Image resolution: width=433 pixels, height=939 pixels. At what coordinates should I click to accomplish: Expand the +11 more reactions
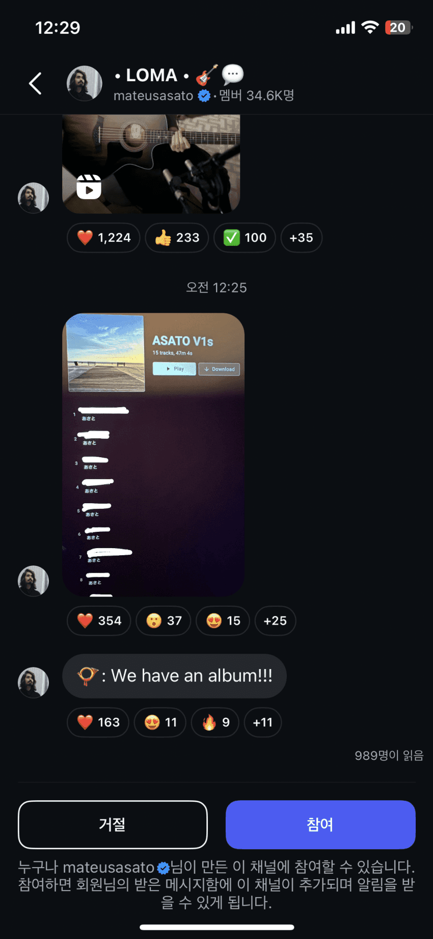263,723
